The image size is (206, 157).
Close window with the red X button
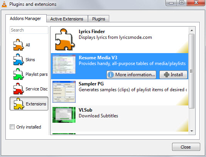click(196, 3)
